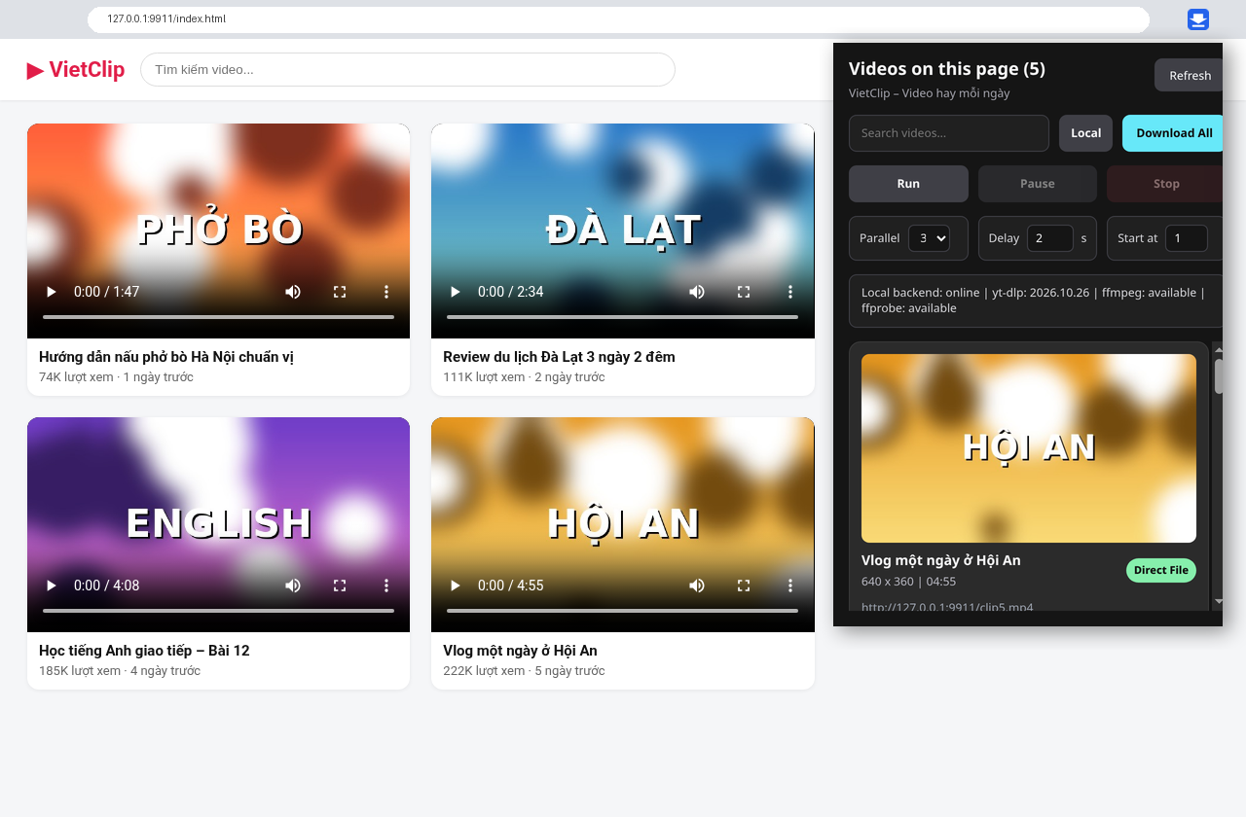Enter fullscreen on the page's Hội An video
Image resolution: width=1246 pixels, height=817 pixels.
744,586
